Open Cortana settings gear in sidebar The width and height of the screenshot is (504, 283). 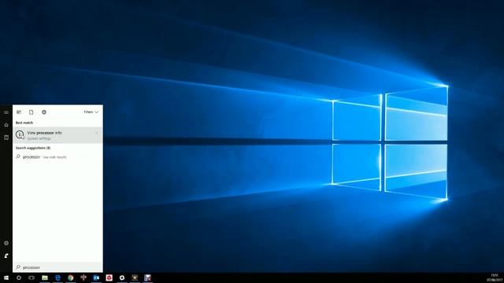6,243
